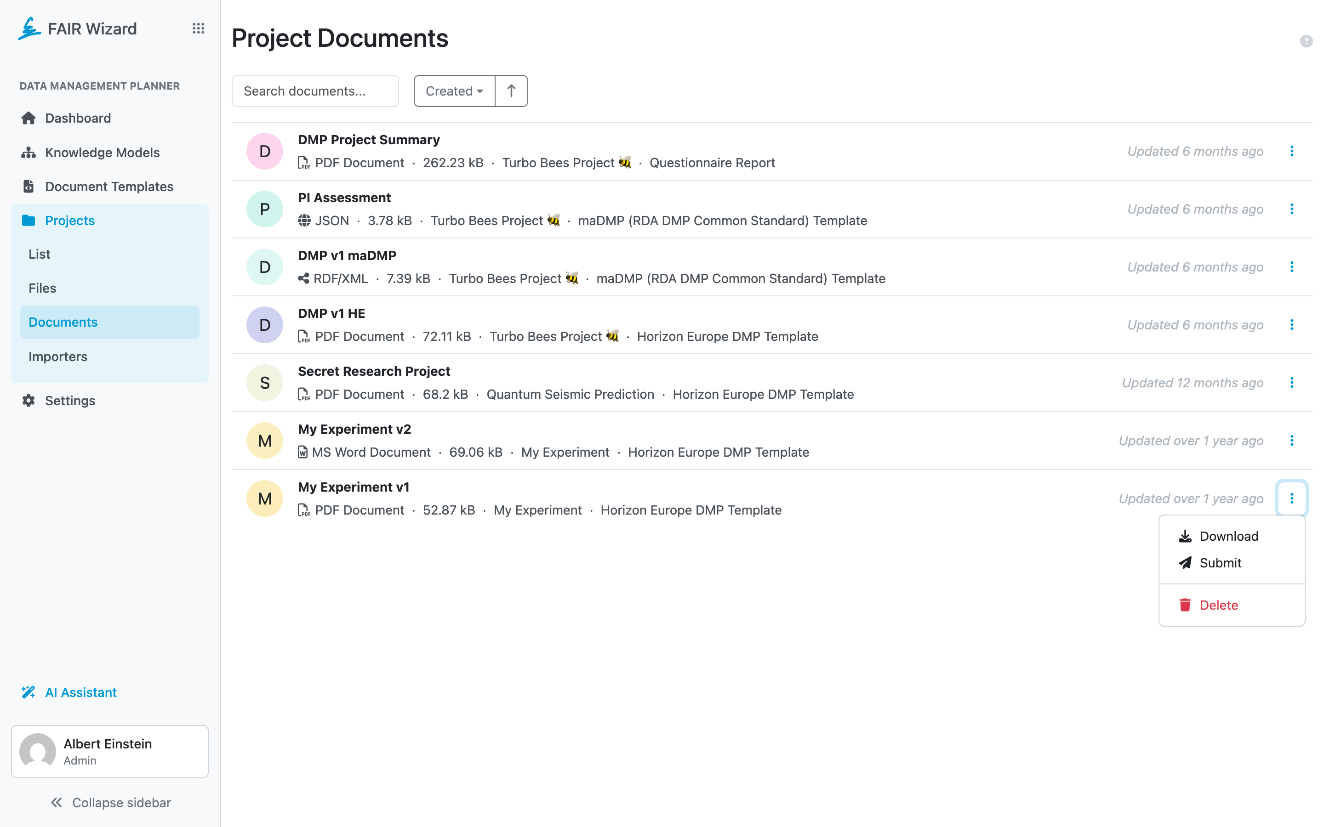Click the Download tray icon in the context menu
Screen dimensions: 1324x827
coord(1185,536)
